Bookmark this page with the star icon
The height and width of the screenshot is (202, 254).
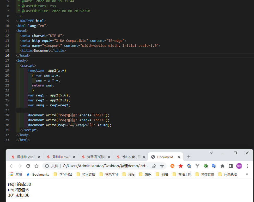click(162, 166)
